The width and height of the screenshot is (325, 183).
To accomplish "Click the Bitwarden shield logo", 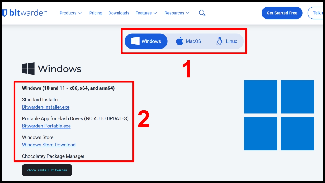I will pyautogui.click(x=4, y=13).
